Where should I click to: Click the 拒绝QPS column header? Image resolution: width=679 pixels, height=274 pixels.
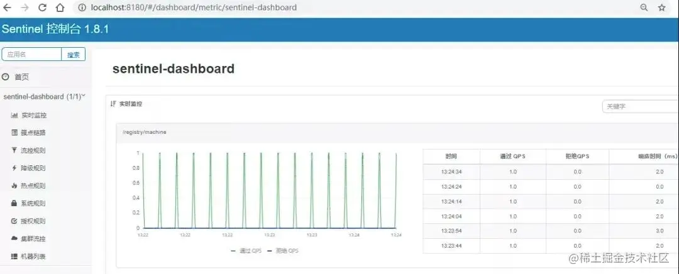pyautogui.click(x=577, y=156)
